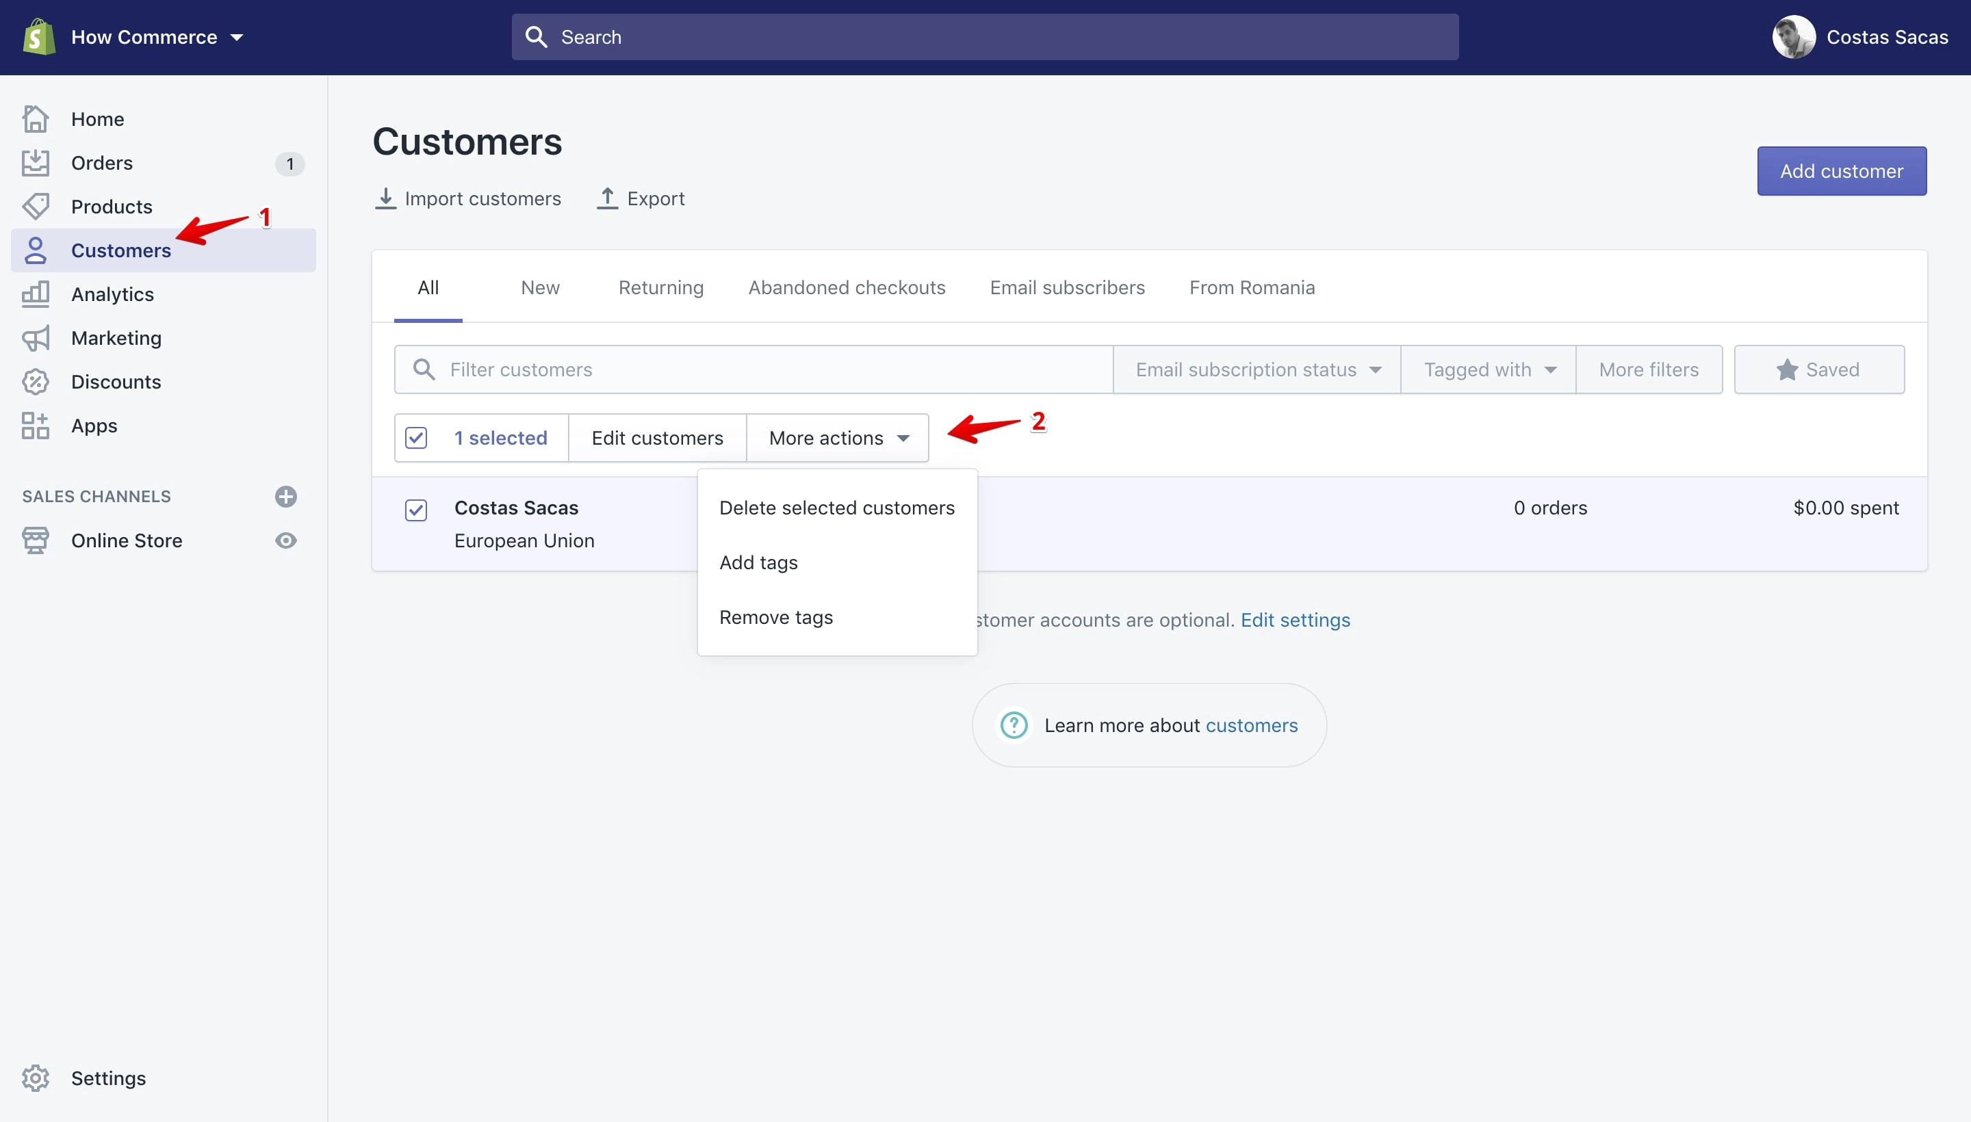Go to Marketing in sidebar

pos(116,338)
